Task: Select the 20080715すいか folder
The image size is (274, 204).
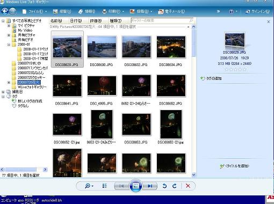Action: coord(29,63)
